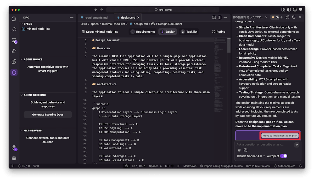Attach an image to the chat

point(245,150)
